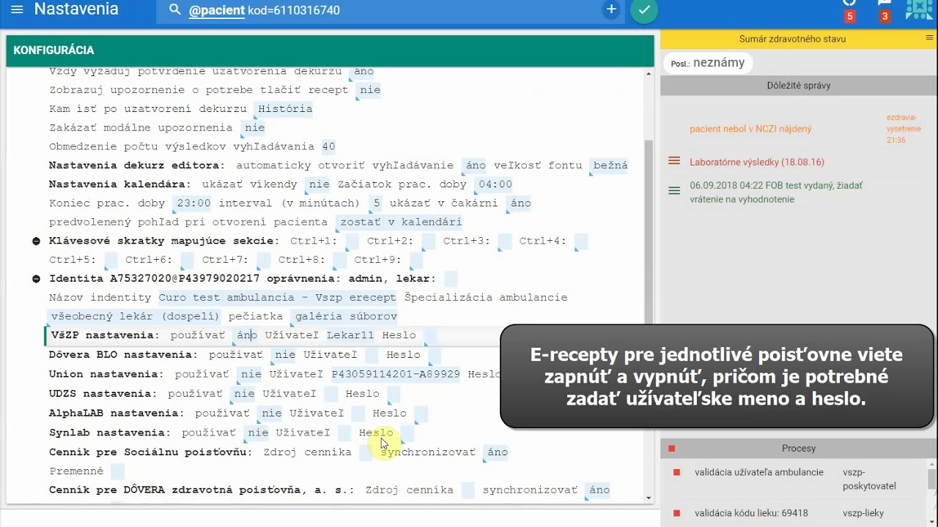Open the História value dropdown
This screenshot has width=938, height=527.
point(285,108)
